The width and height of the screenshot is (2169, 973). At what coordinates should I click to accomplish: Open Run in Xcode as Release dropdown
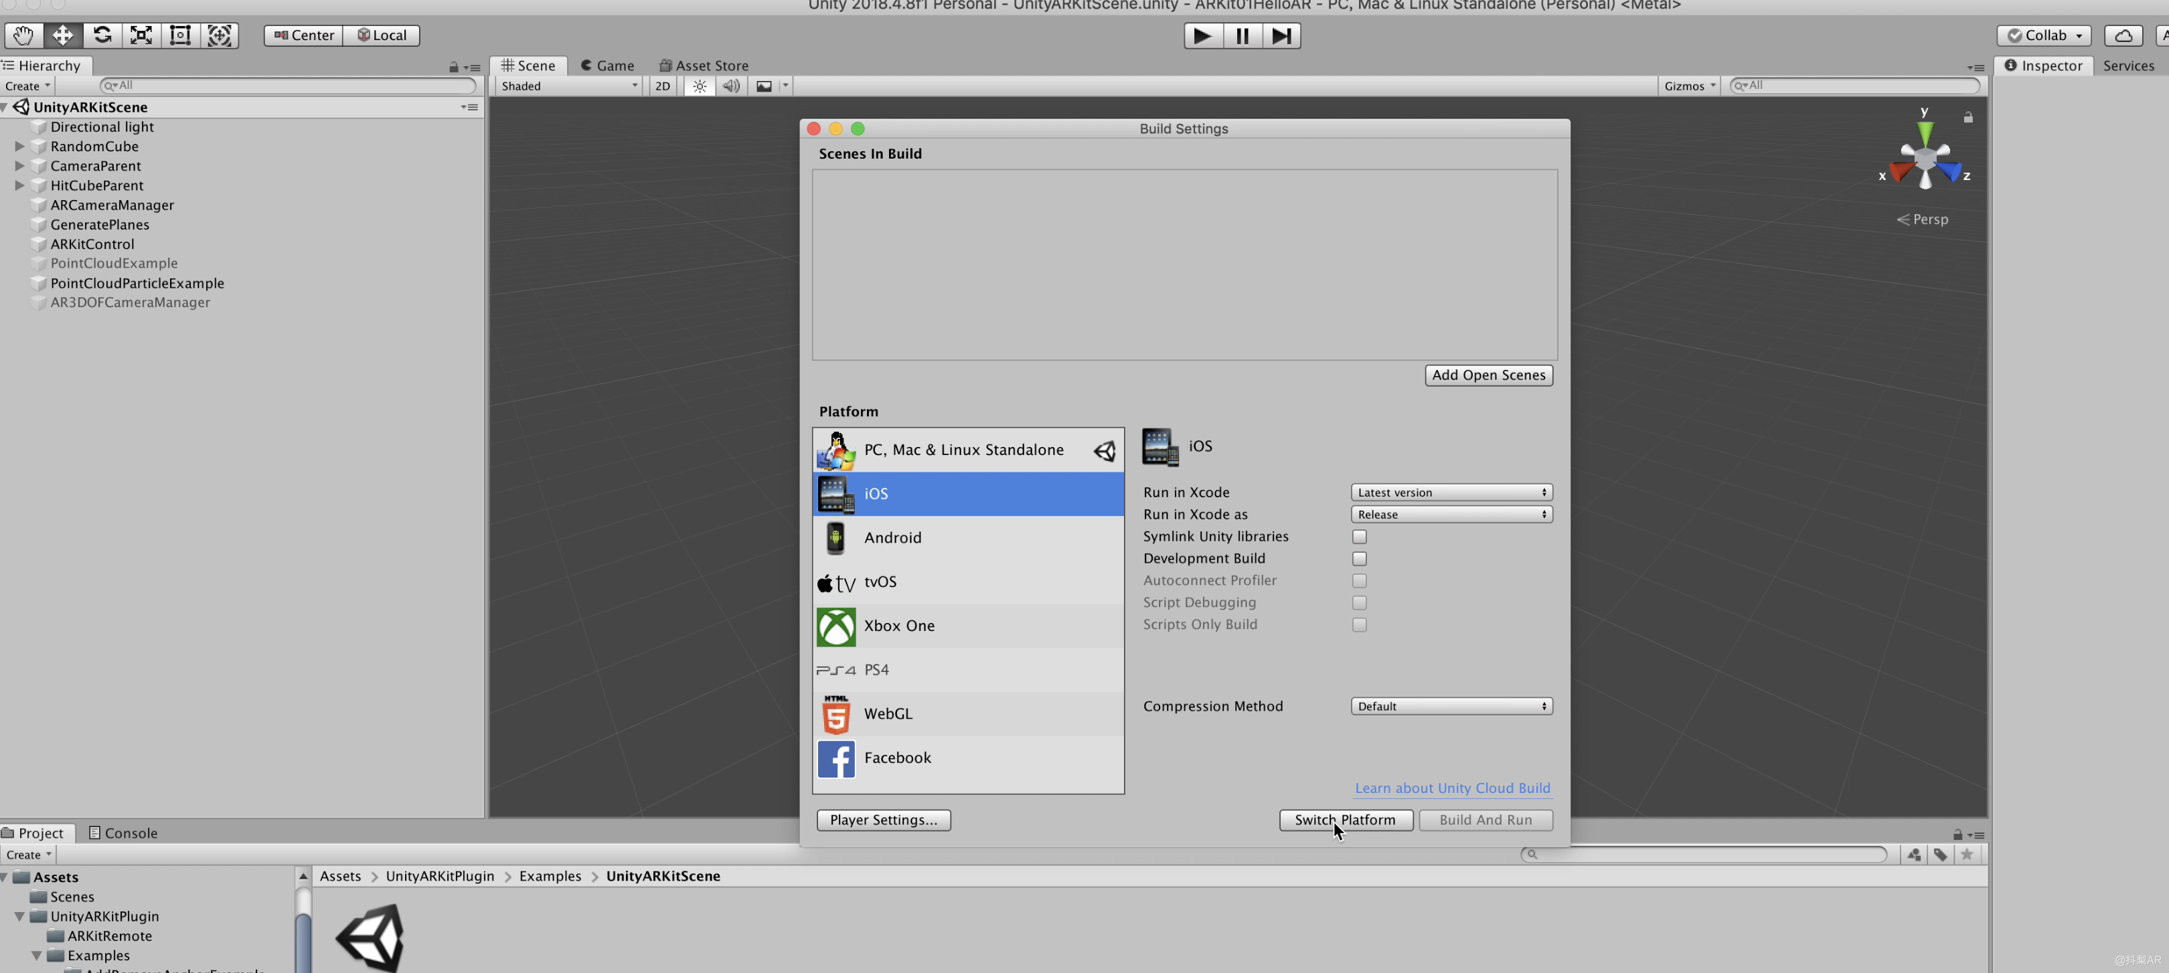tap(1451, 515)
